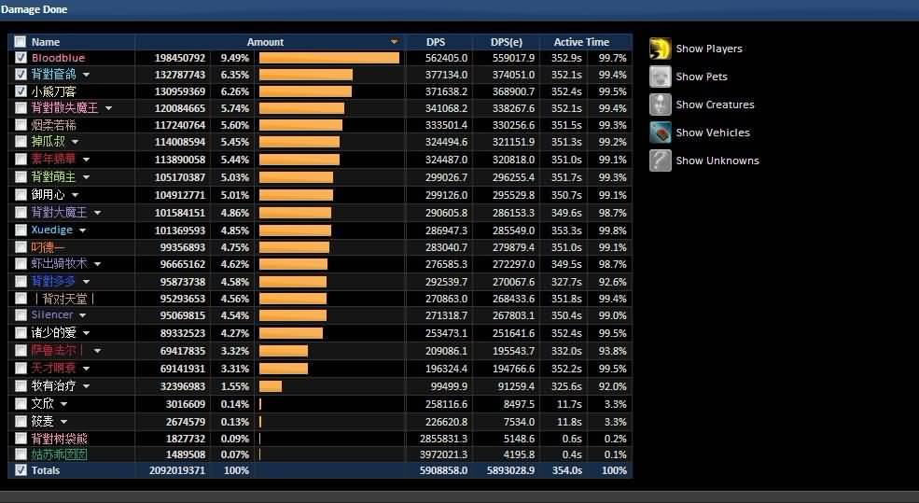This screenshot has height=503, width=919.
Task: Expand the dropdown arrow next to Silencer
Action: point(83,315)
